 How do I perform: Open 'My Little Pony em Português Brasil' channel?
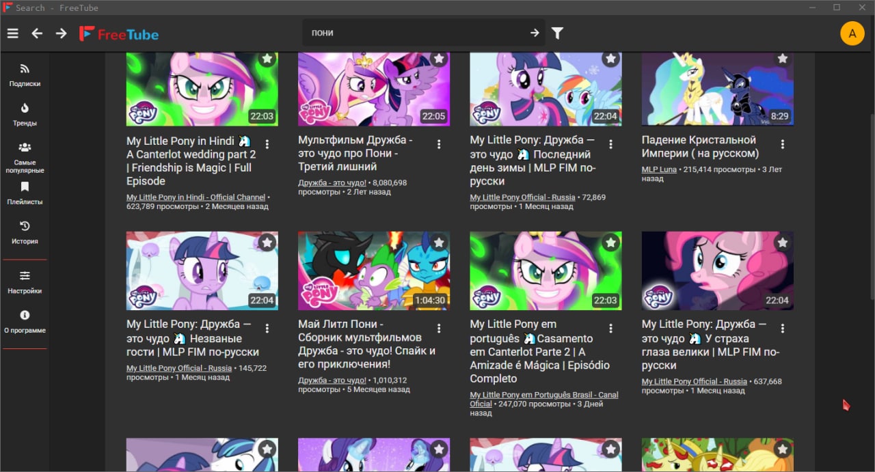coord(544,400)
